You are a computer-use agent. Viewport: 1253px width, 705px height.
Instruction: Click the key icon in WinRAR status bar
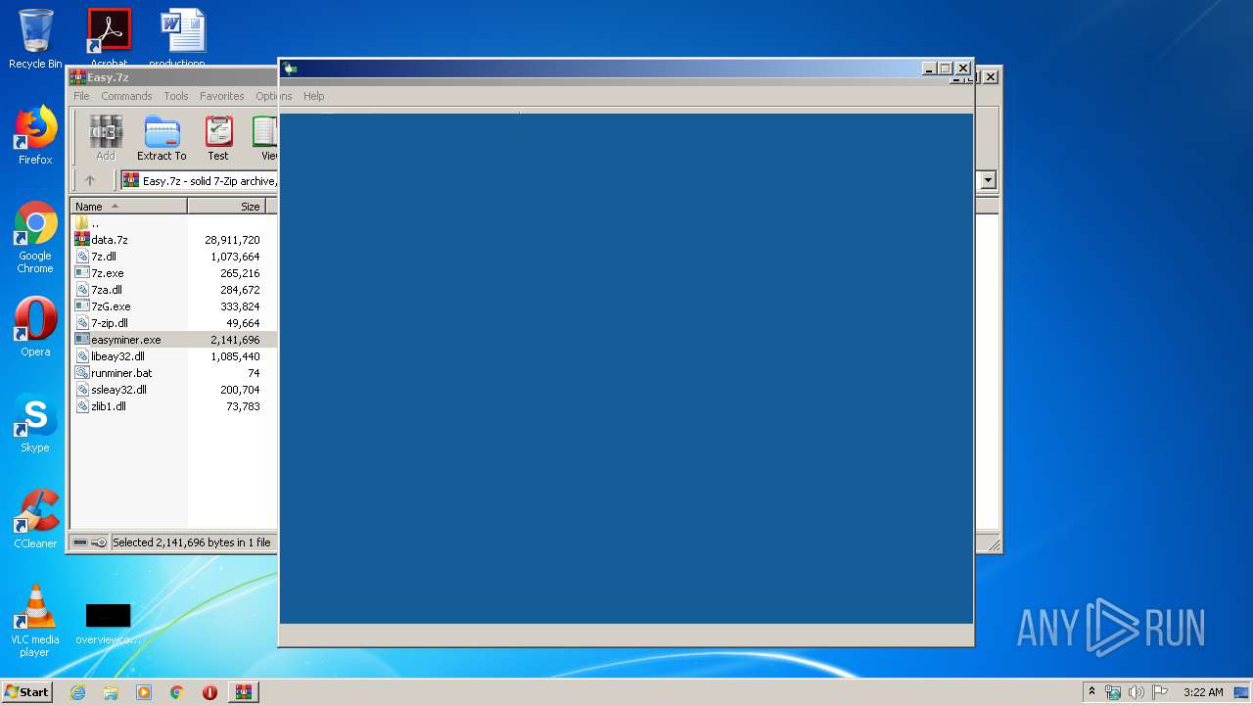point(99,542)
